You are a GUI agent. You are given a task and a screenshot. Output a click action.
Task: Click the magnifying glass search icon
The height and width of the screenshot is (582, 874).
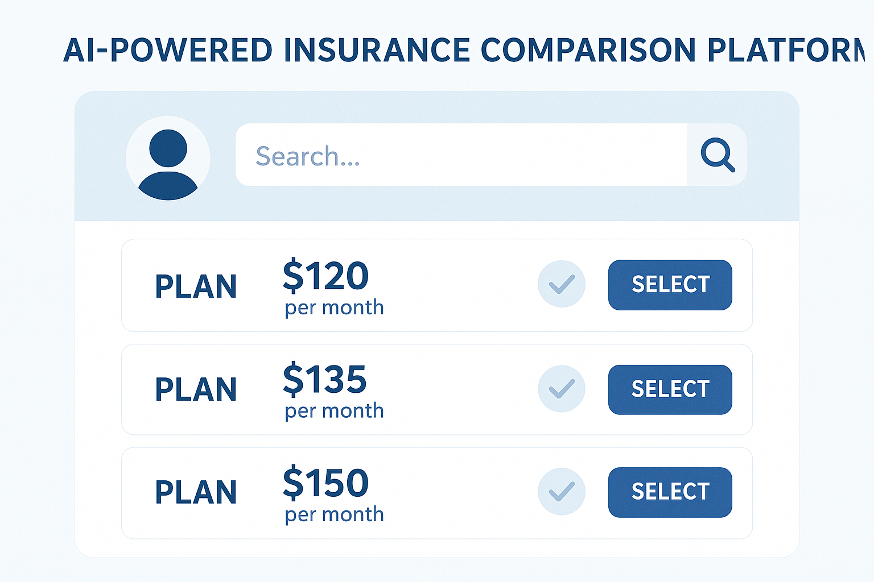click(x=717, y=155)
